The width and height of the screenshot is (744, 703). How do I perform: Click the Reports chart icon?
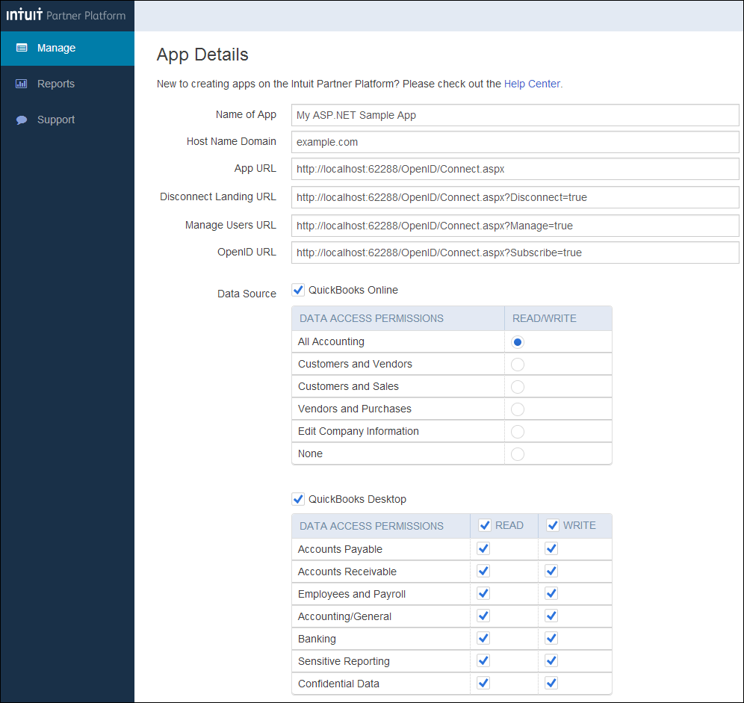click(x=22, y=84)
